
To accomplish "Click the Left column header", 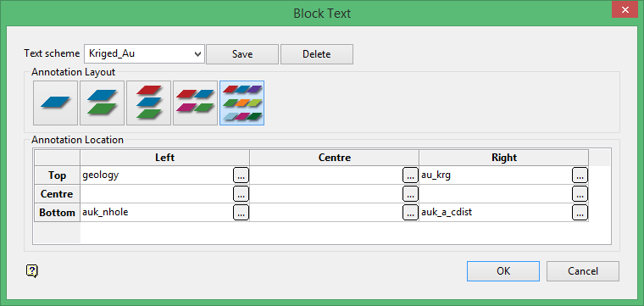I will pos(164,158).
